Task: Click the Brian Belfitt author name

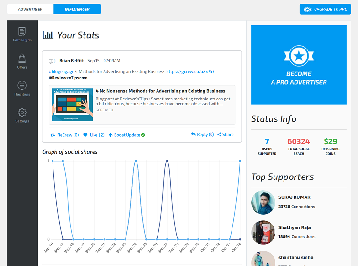Action: [x=72, y=61]
